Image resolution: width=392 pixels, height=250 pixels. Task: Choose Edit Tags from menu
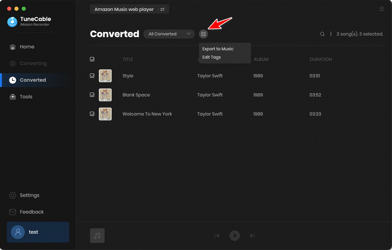pyautogui.click(x=212, y=57)
